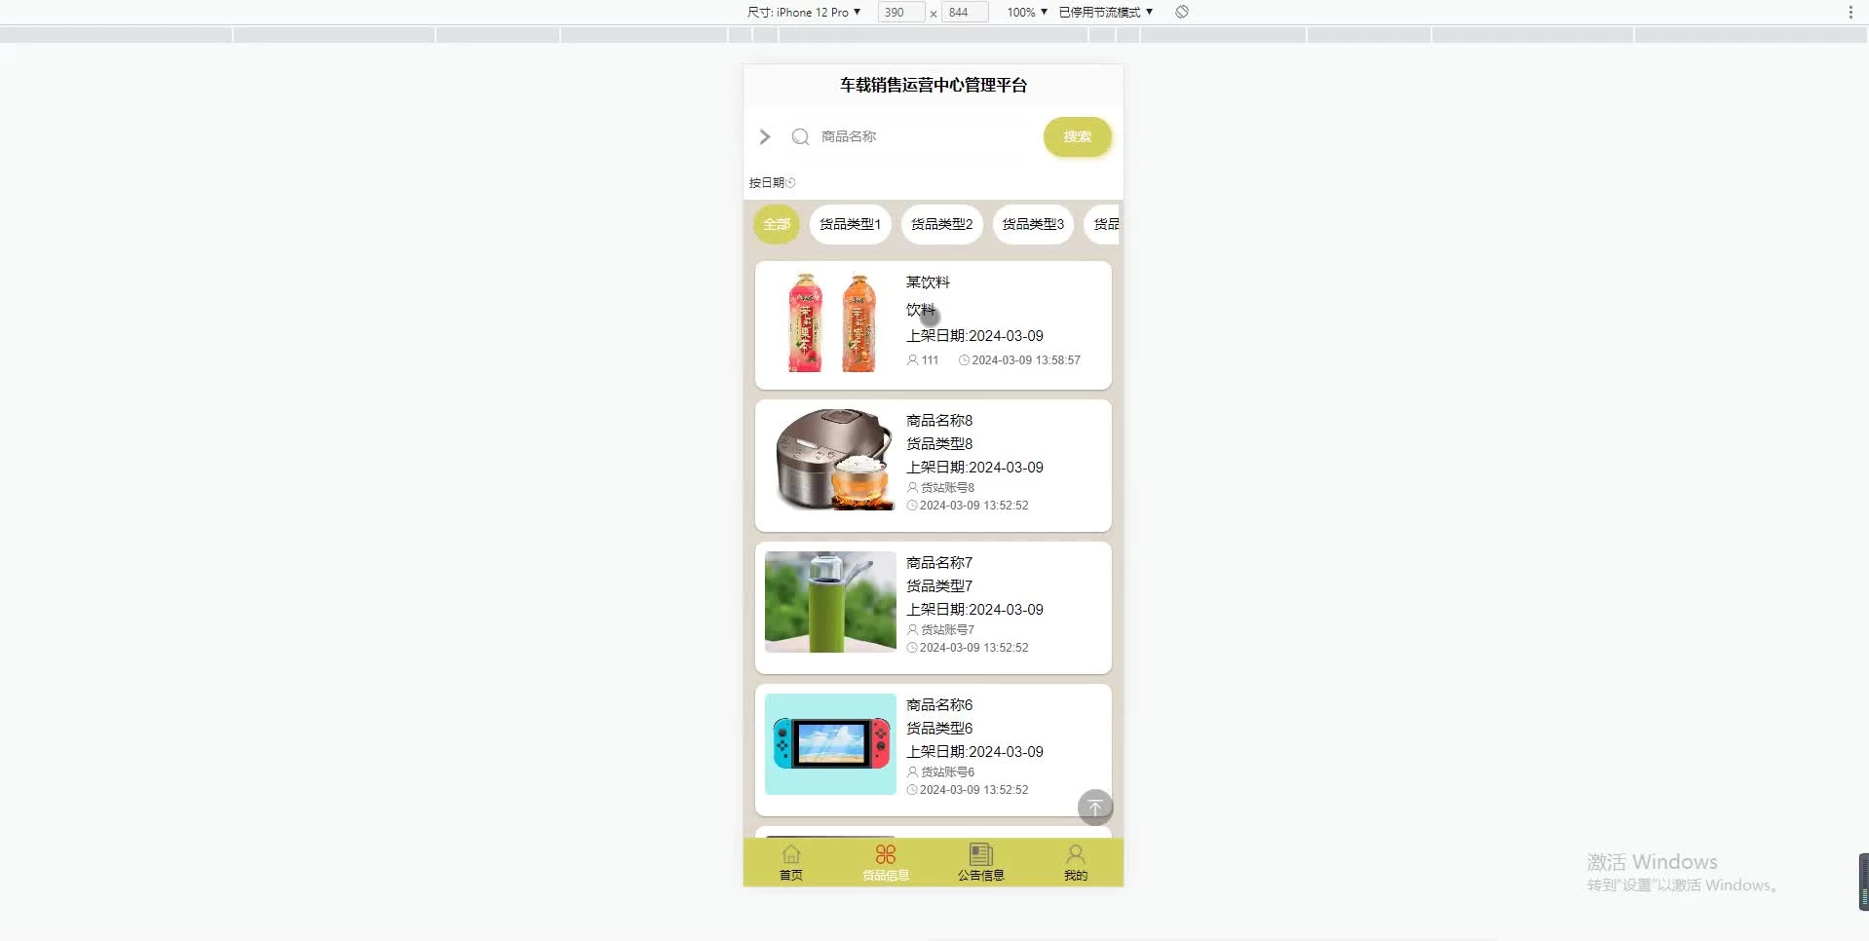This screenshot has height=941, width=1869.
Task: Click user icon beside 货站账号8
Action: [x=912, y=487]
